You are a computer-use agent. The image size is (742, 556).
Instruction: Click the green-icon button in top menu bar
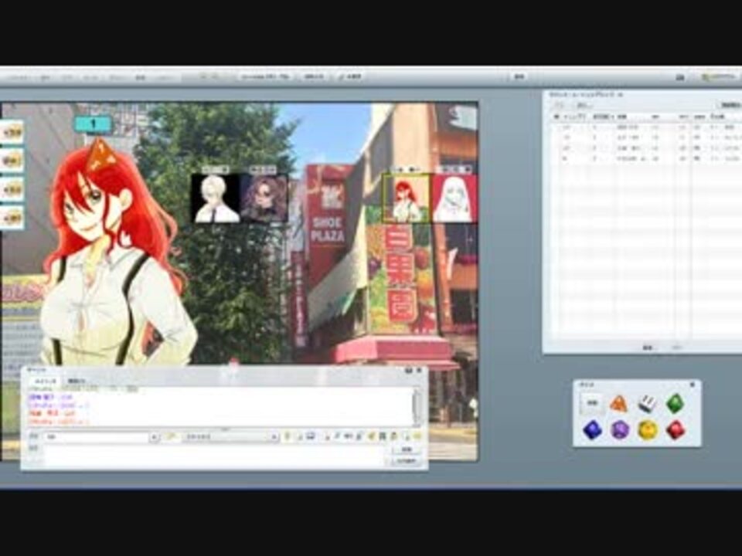[720, 77]
